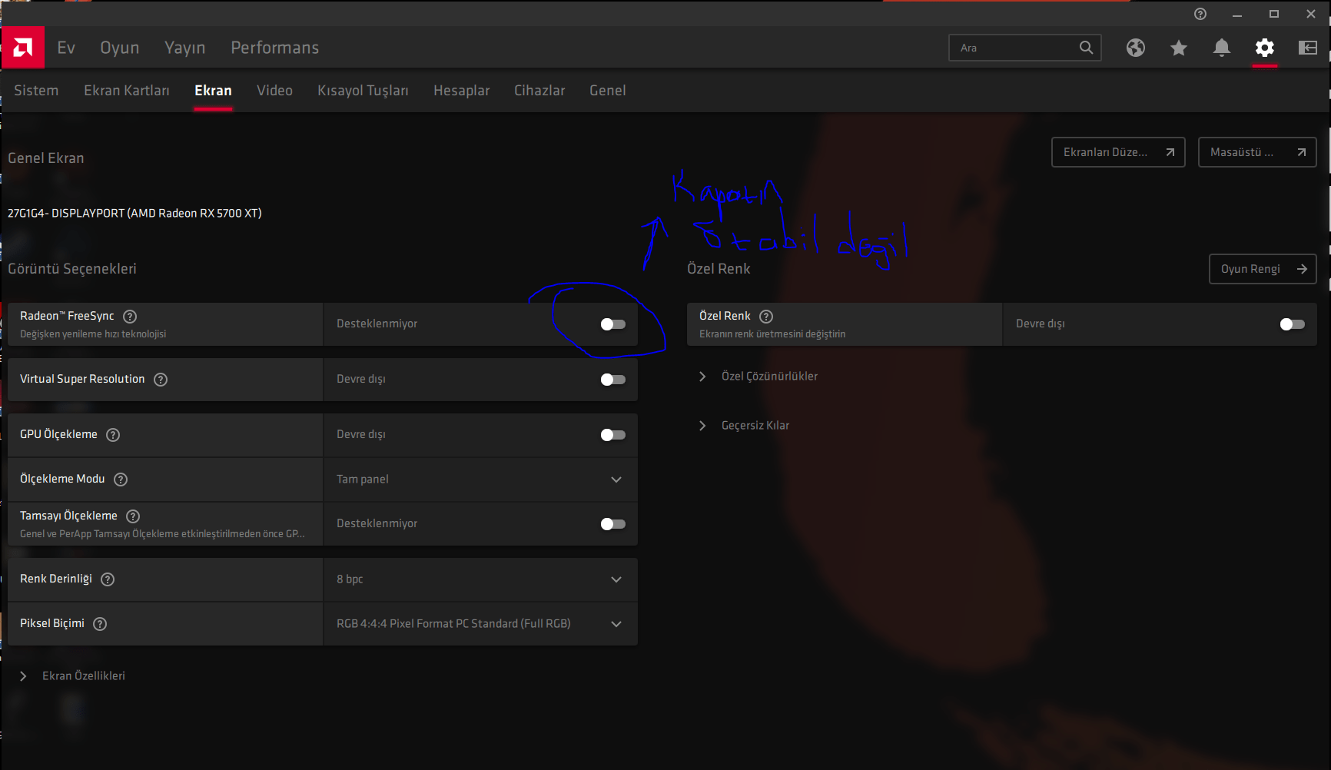Switch to Cihazlar tab
1331x770 pixels.
click(539, 91)
